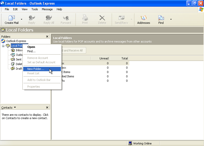Click Set as Default Account entry
204x146 pixels.
click(42, 62)
